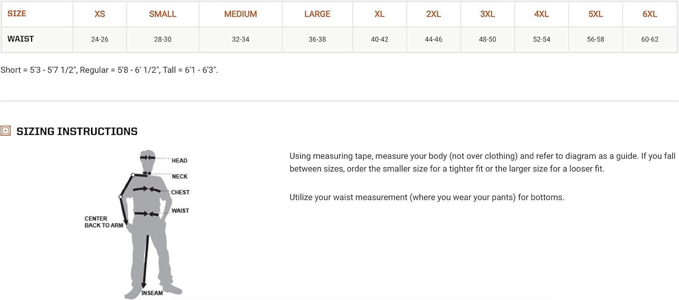The height and width of the screenshot is (300, 679).
Task: Click the waist measurement for bottoms text
Action: [x=427, y=197]
